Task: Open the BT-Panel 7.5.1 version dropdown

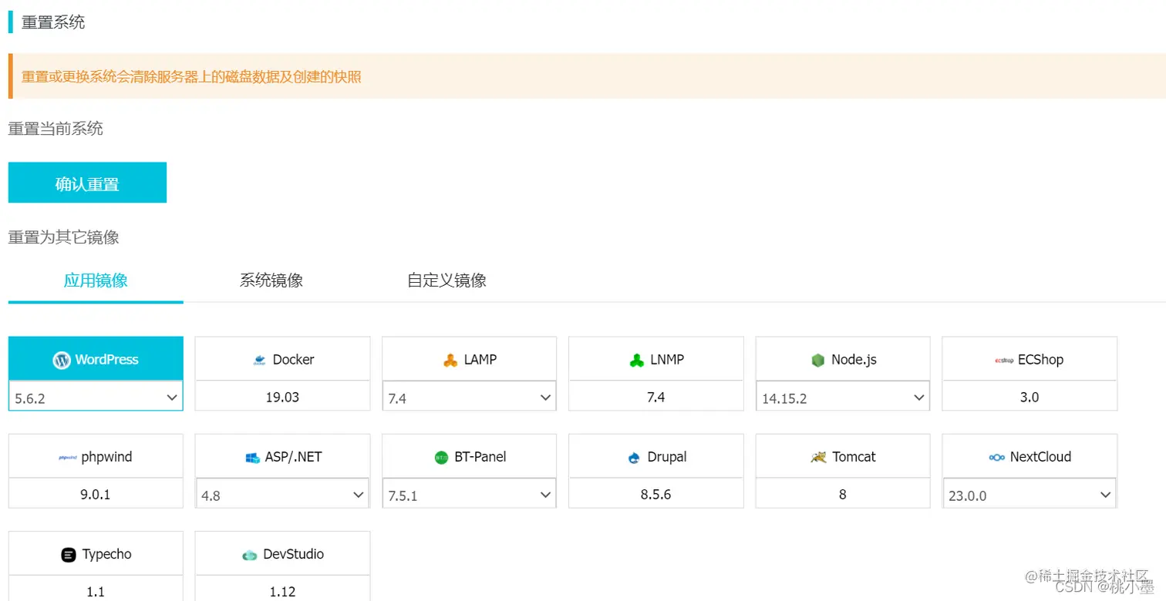Action: (469, 495)
